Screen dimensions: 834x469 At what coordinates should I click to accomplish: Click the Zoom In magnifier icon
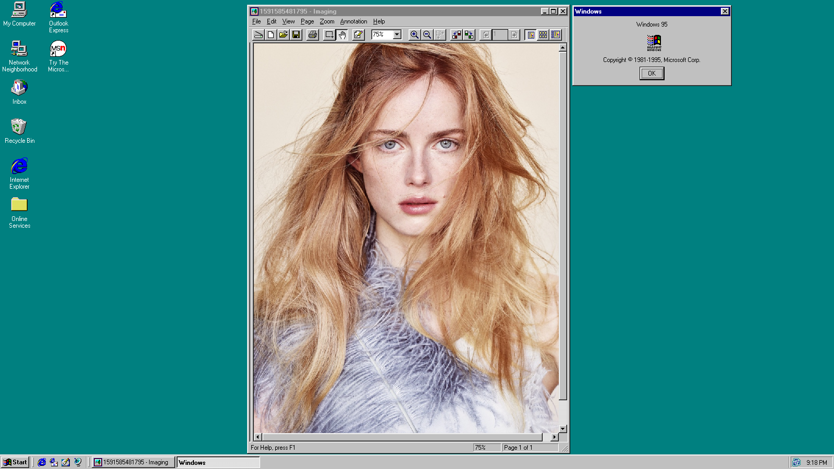click(x=414, y=35)
